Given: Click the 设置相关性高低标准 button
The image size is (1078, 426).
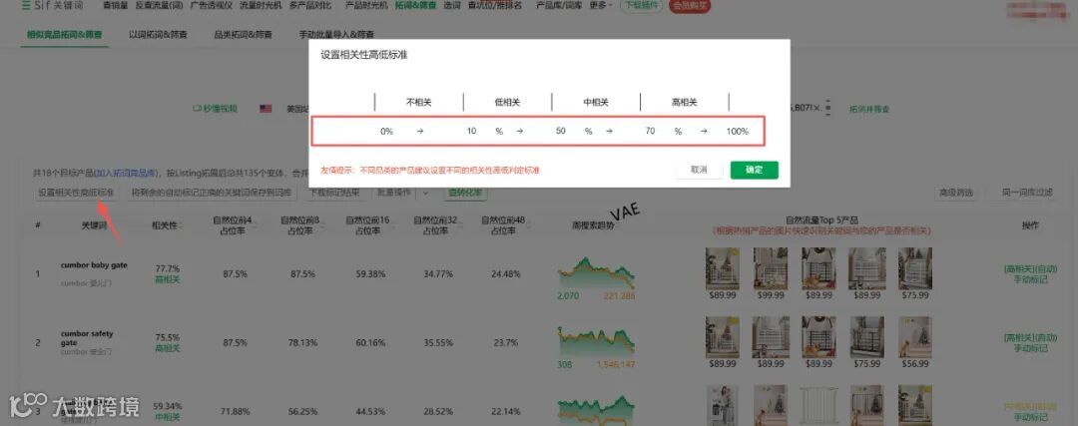Looking at the screenshot, I should [76, 194].
